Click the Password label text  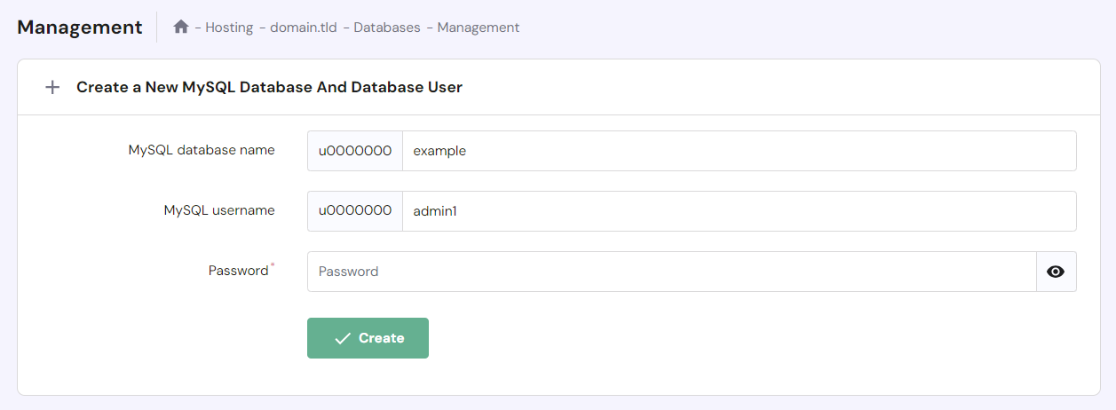[x=238, y=271]
